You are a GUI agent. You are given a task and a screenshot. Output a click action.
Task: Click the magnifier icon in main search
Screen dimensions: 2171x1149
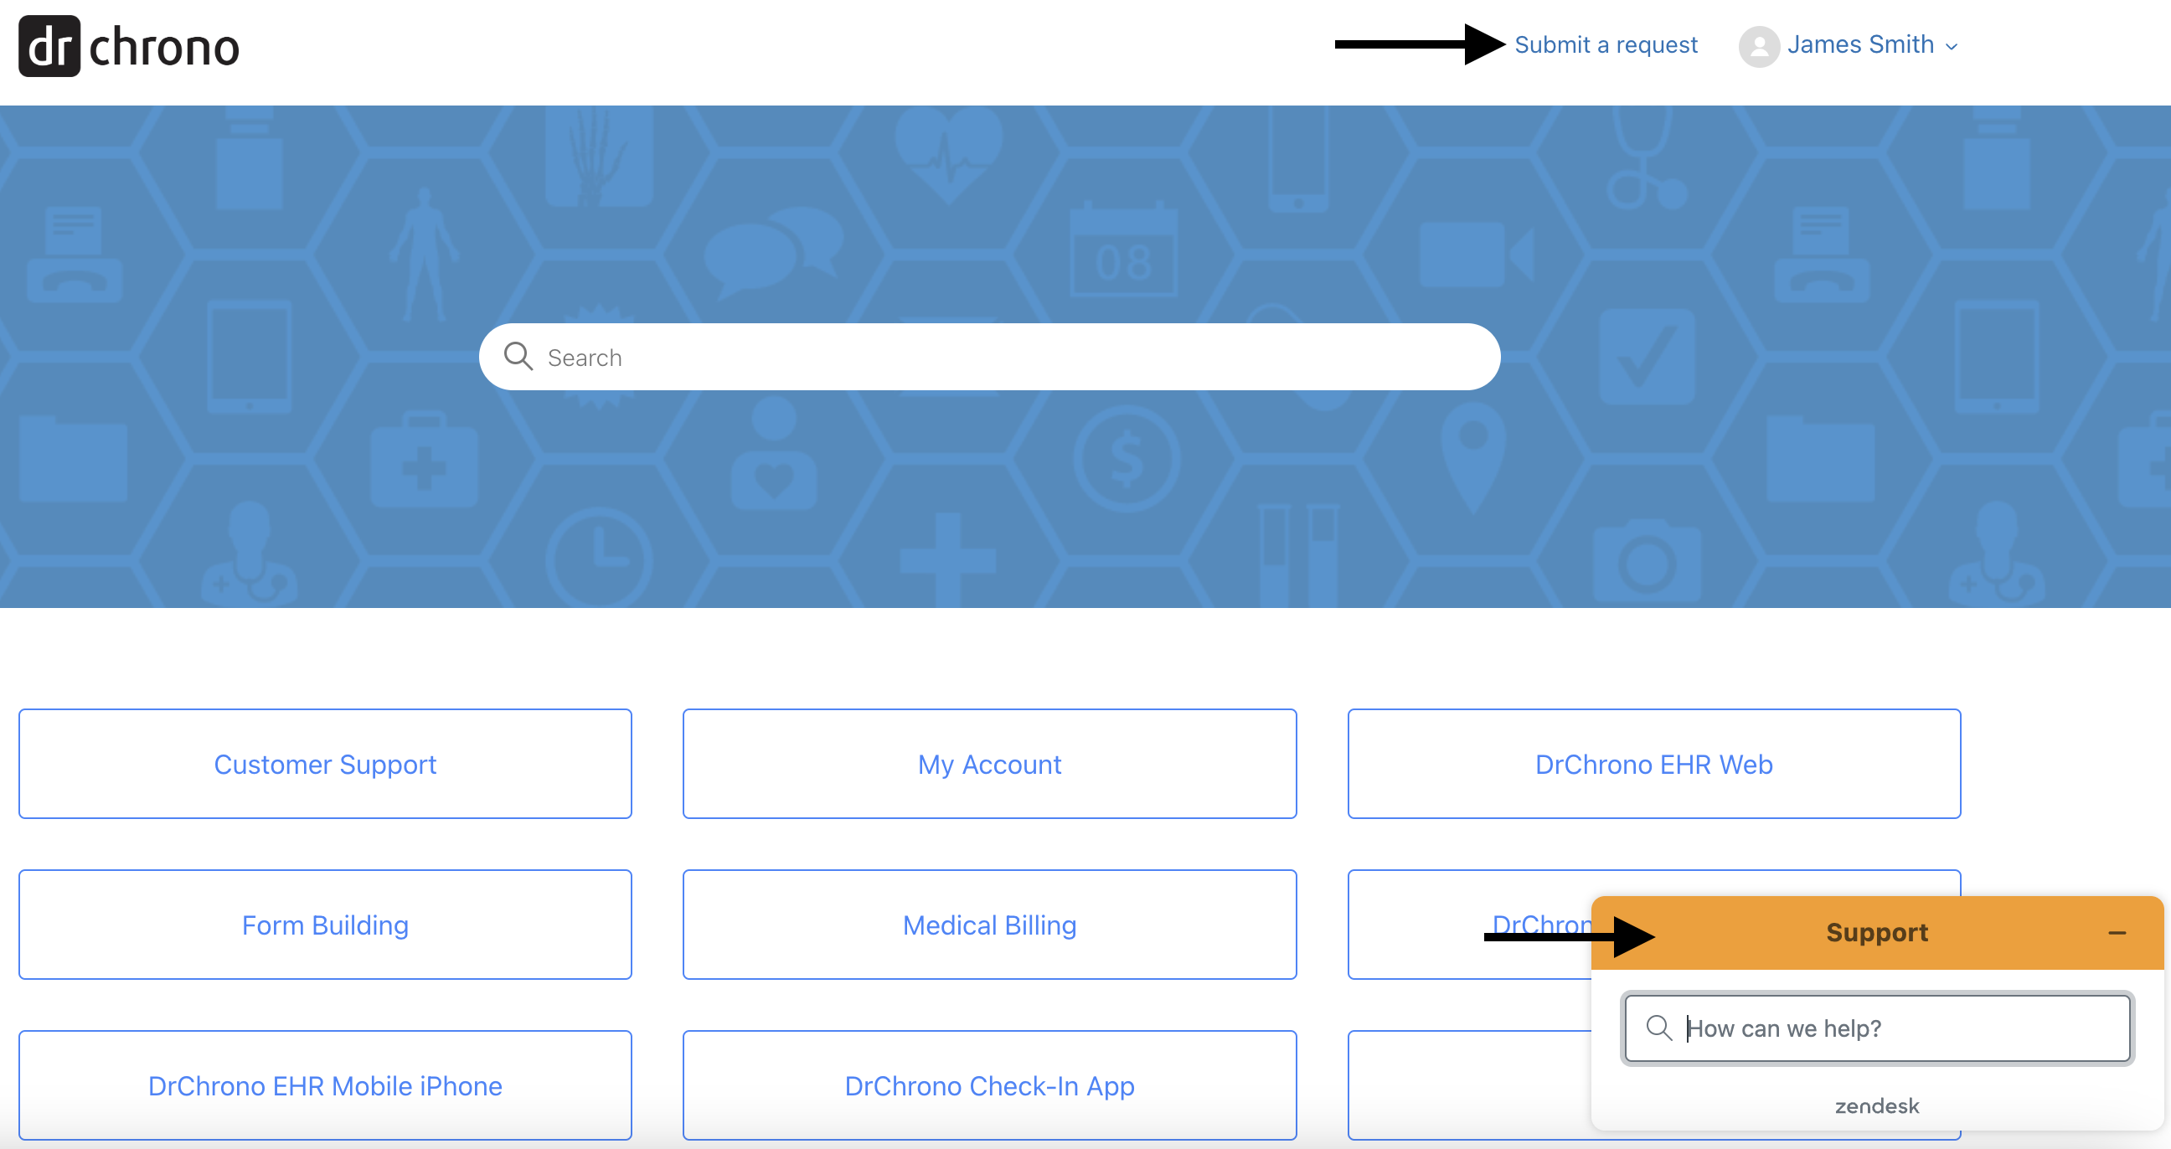tap(518, 356)
